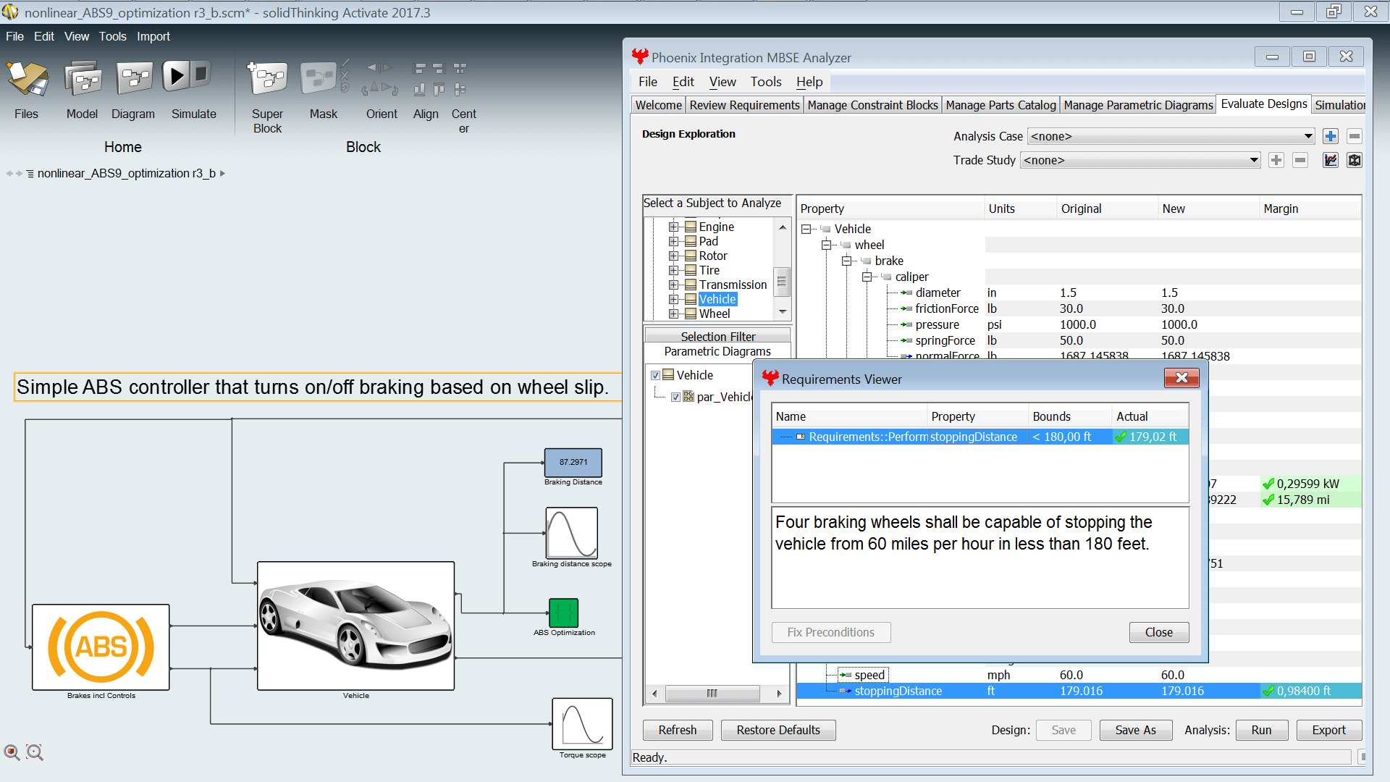Switch to Review Requirements tab
1390x782 pixels.
pos(744,105)
